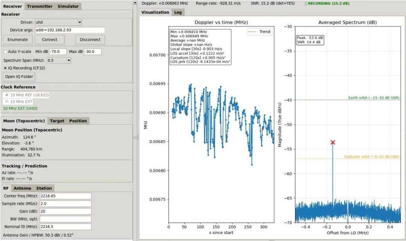This screenshot has width=406, height=241.
Task: Expand the Spectrum Span (MHz) dropdown
Action: click(59, 61)
